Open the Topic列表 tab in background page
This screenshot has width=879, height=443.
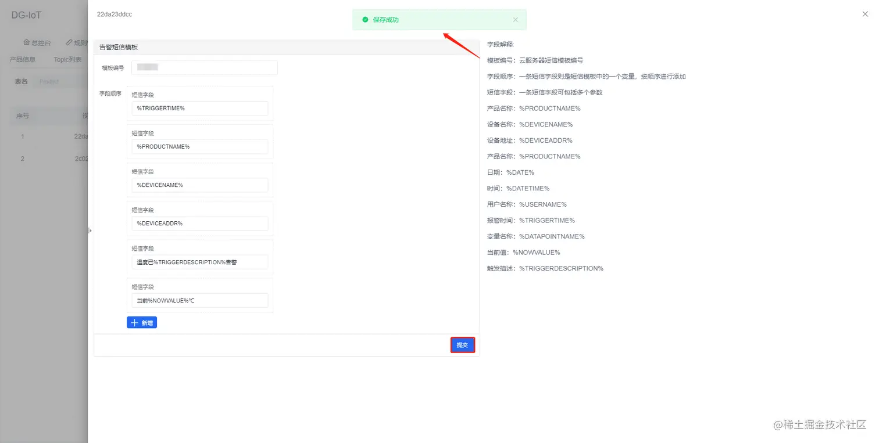[x=68, y=59]
